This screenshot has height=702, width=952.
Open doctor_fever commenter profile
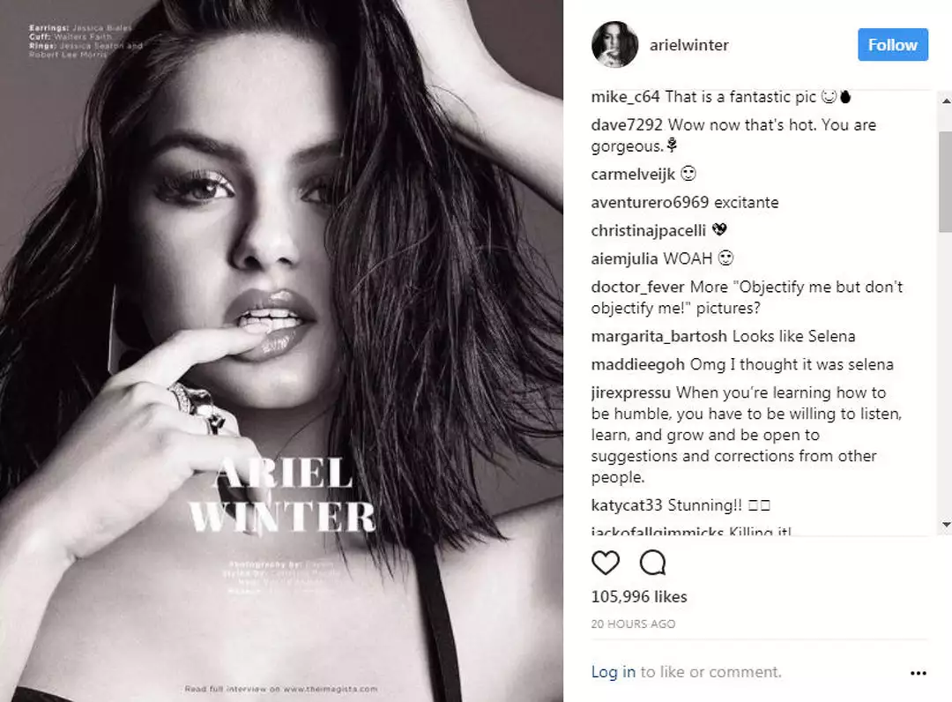637,287
